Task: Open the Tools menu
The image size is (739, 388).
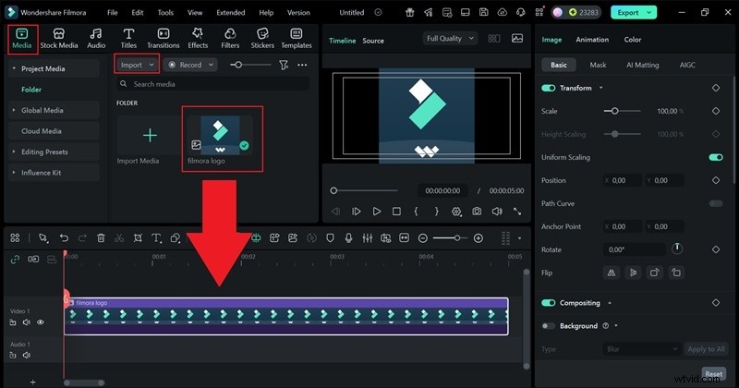Action: pyautogui.click(x=165, y=13)
